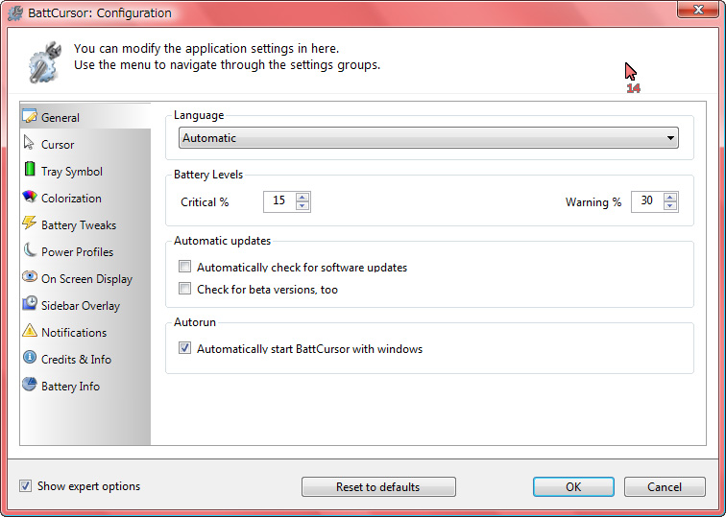The height and width of the screenshot is (517, 726).
Task: Click the General pencil icon in sidebar
Action: [30, 116]
